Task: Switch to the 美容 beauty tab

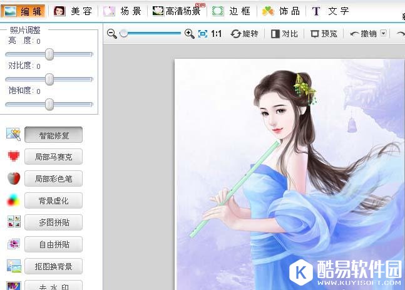Action: point(73,11)
